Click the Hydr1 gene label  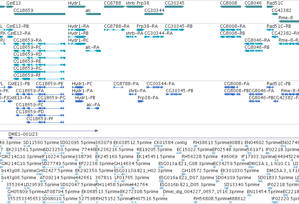pyautogui.click(x=74, y=3)
